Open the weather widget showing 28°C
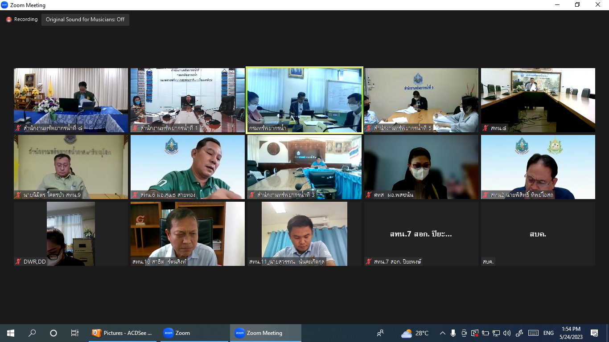The width and height of the screenshot is (609, 342). point(415,333)
